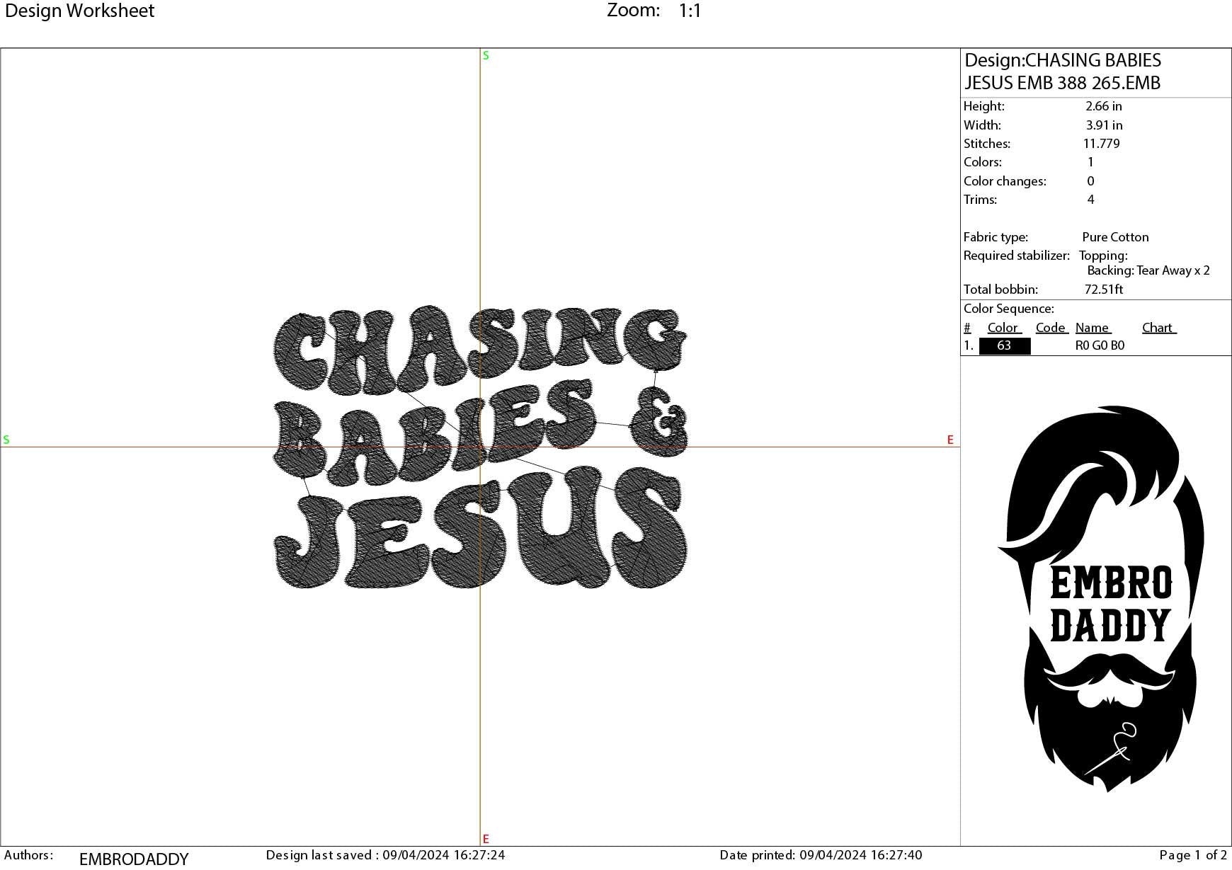Click the Chart column header
The height and width of the screenshot is (870, 1232).
pyautogui.click(x=1159, y=328)
